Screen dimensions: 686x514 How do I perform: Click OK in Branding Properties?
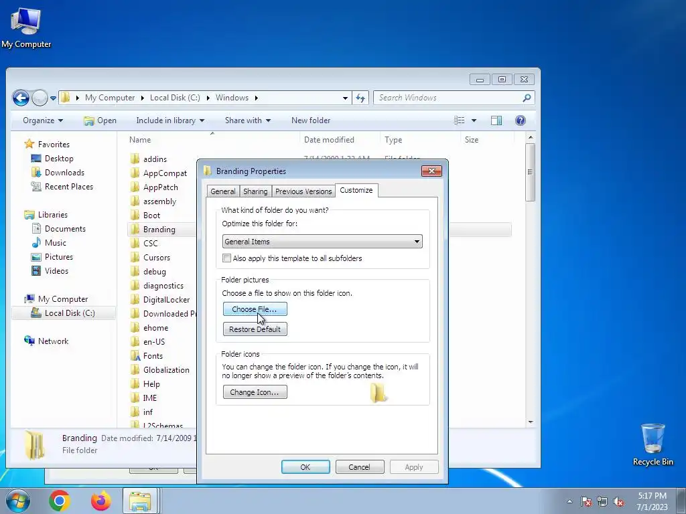click(x=305, y=466)
